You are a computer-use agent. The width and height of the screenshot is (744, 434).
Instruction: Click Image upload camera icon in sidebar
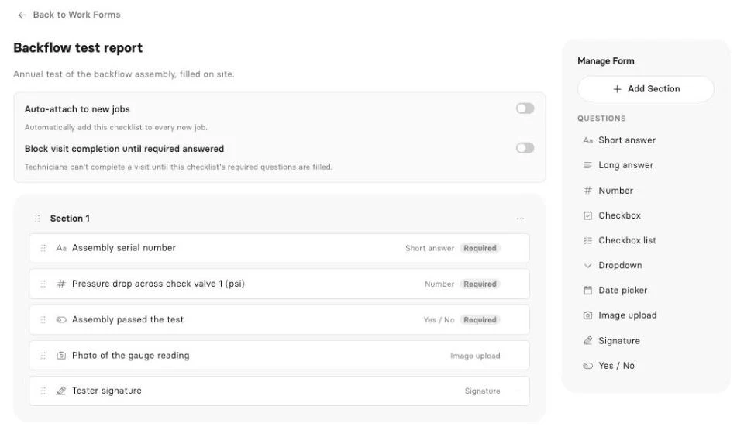click(588, 315)
